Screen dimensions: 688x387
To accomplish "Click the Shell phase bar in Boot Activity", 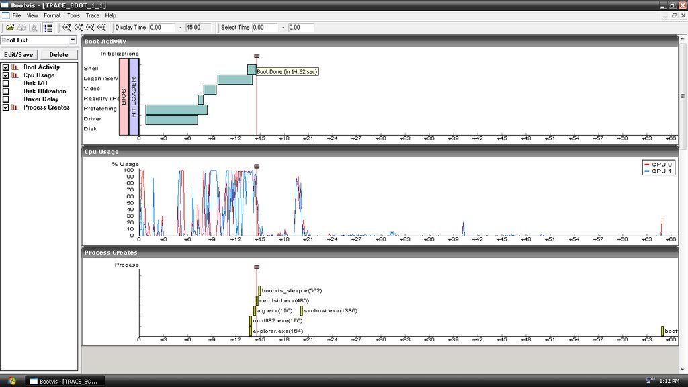I will click(x=252, y=69).
